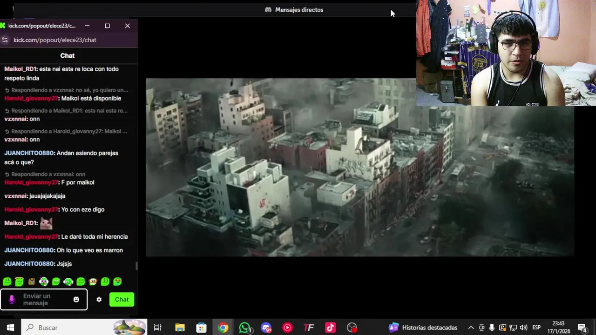Open the red play-circle app on taskbar

(x=287, y=328)
